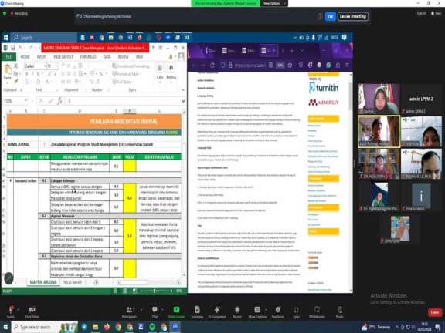The height and width of the screenshot is (333, 445).
Task: Open Conditional Formatting menu in Excel
Action: [131, 66]
